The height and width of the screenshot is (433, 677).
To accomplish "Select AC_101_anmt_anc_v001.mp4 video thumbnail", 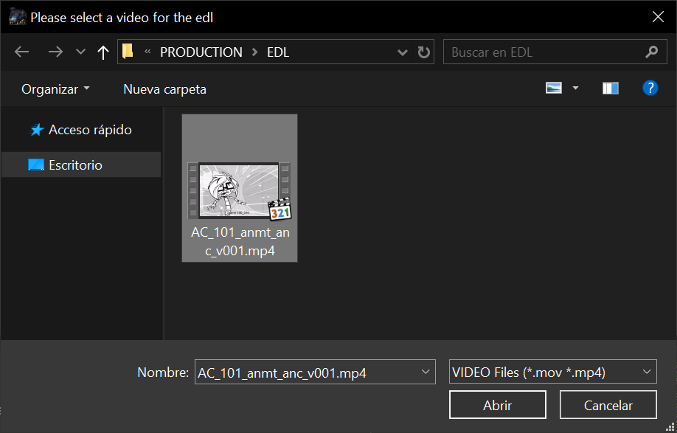I will coord(240,192).
